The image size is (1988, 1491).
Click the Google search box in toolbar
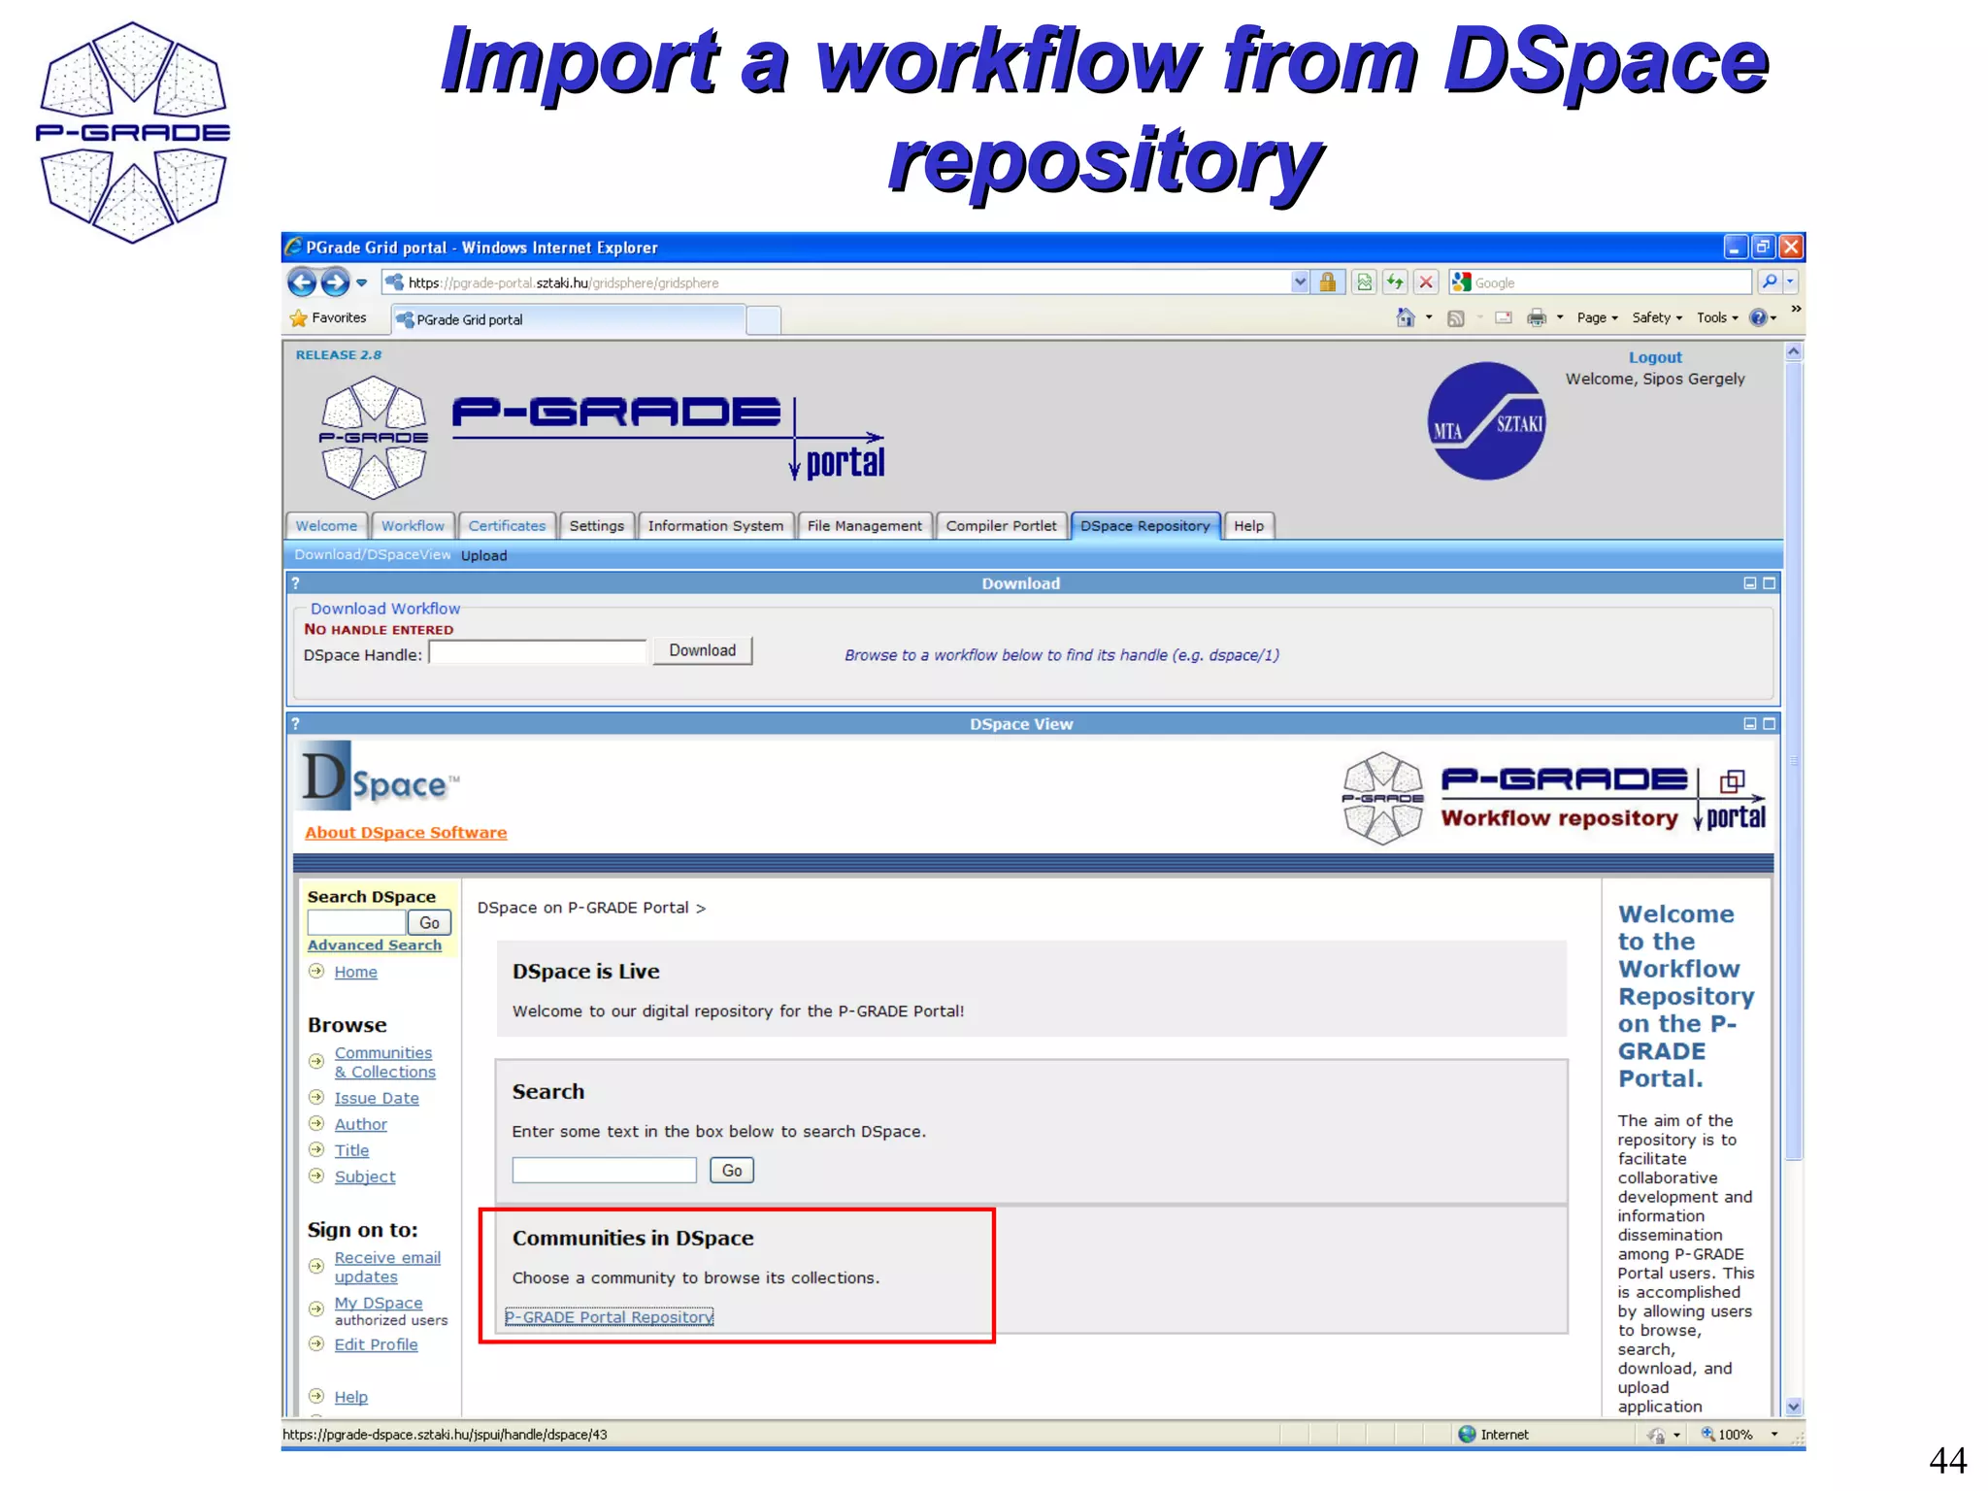(1610, 282)
